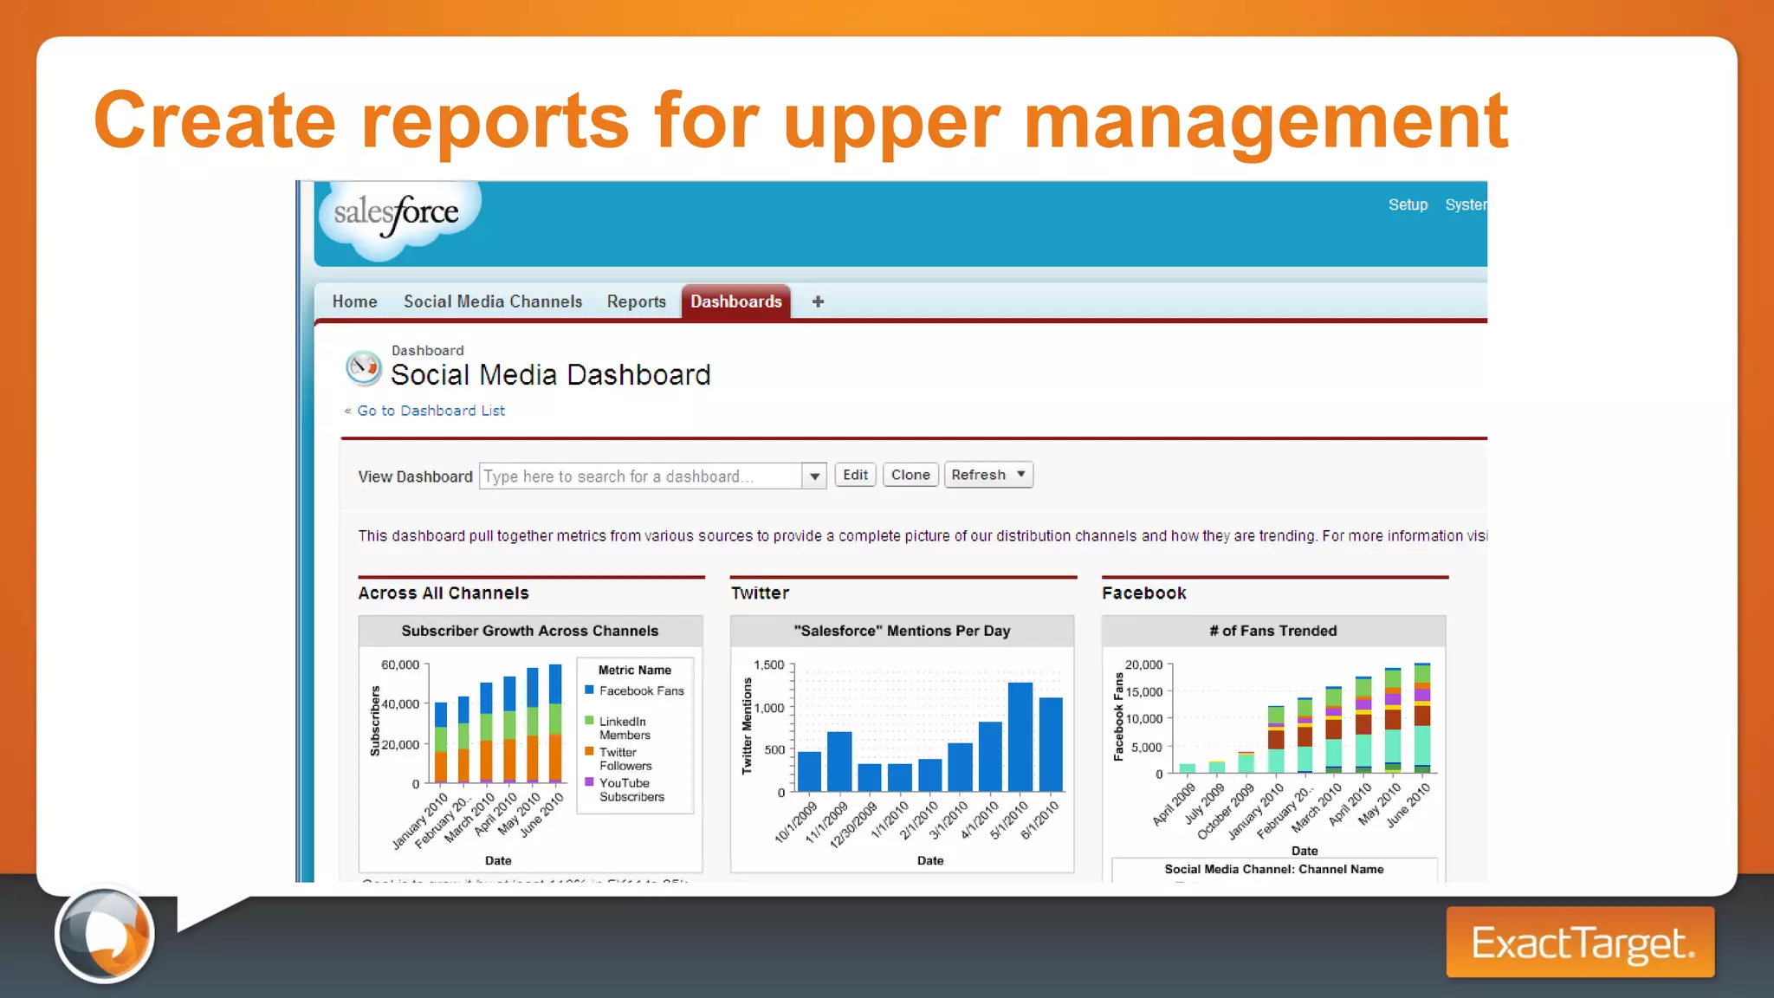Click the 6/1/2010 bar in Twitter chart

point(1051,744)
